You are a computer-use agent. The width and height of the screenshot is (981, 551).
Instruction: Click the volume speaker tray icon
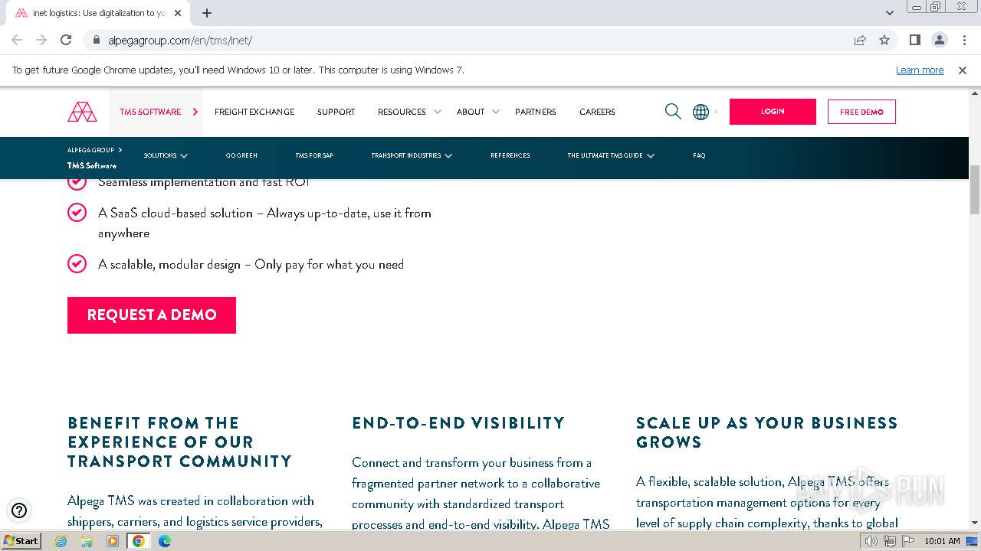871,541
